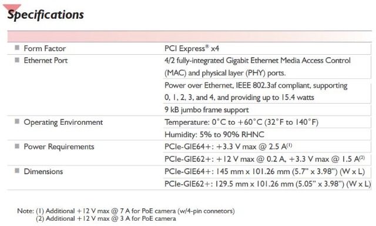Select the PCIe-GIE62+ 129.5 mm dimensions row
This screenshot has width=376, height=226.
coord(268,184)
